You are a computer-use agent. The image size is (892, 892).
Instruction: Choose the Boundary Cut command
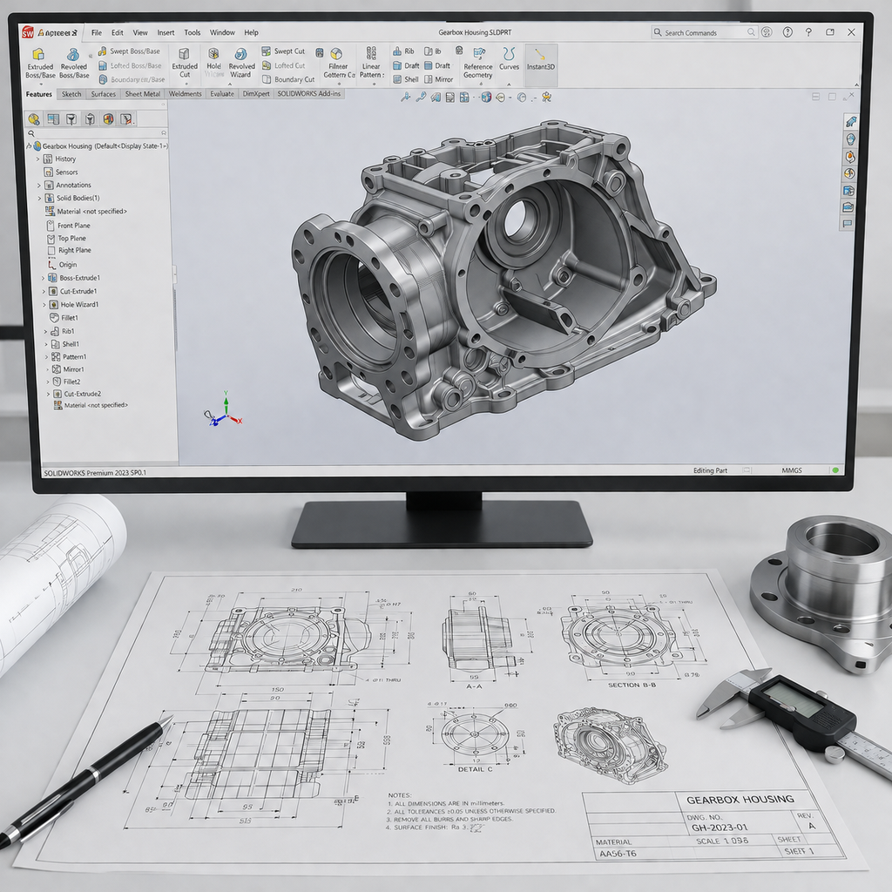pos(287,79)
